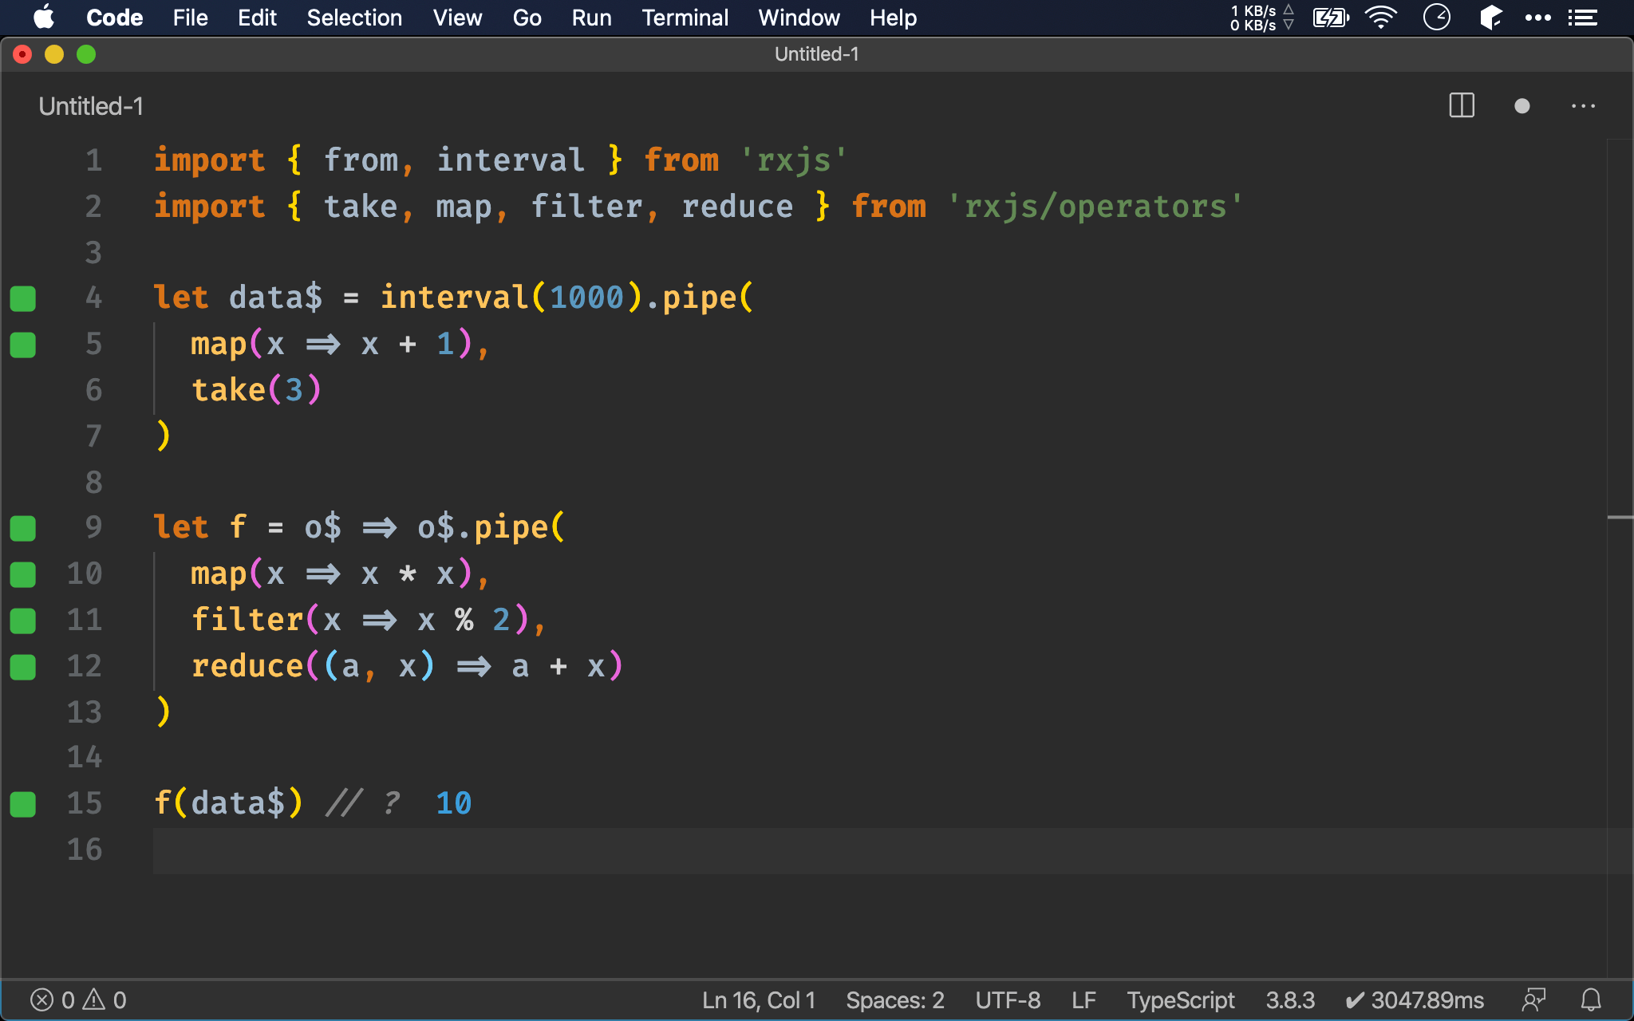The width and height of the screenshot is (1634, 1021).
Task: Click the 'rxjs' string on line 1
Action: [794, 160]
